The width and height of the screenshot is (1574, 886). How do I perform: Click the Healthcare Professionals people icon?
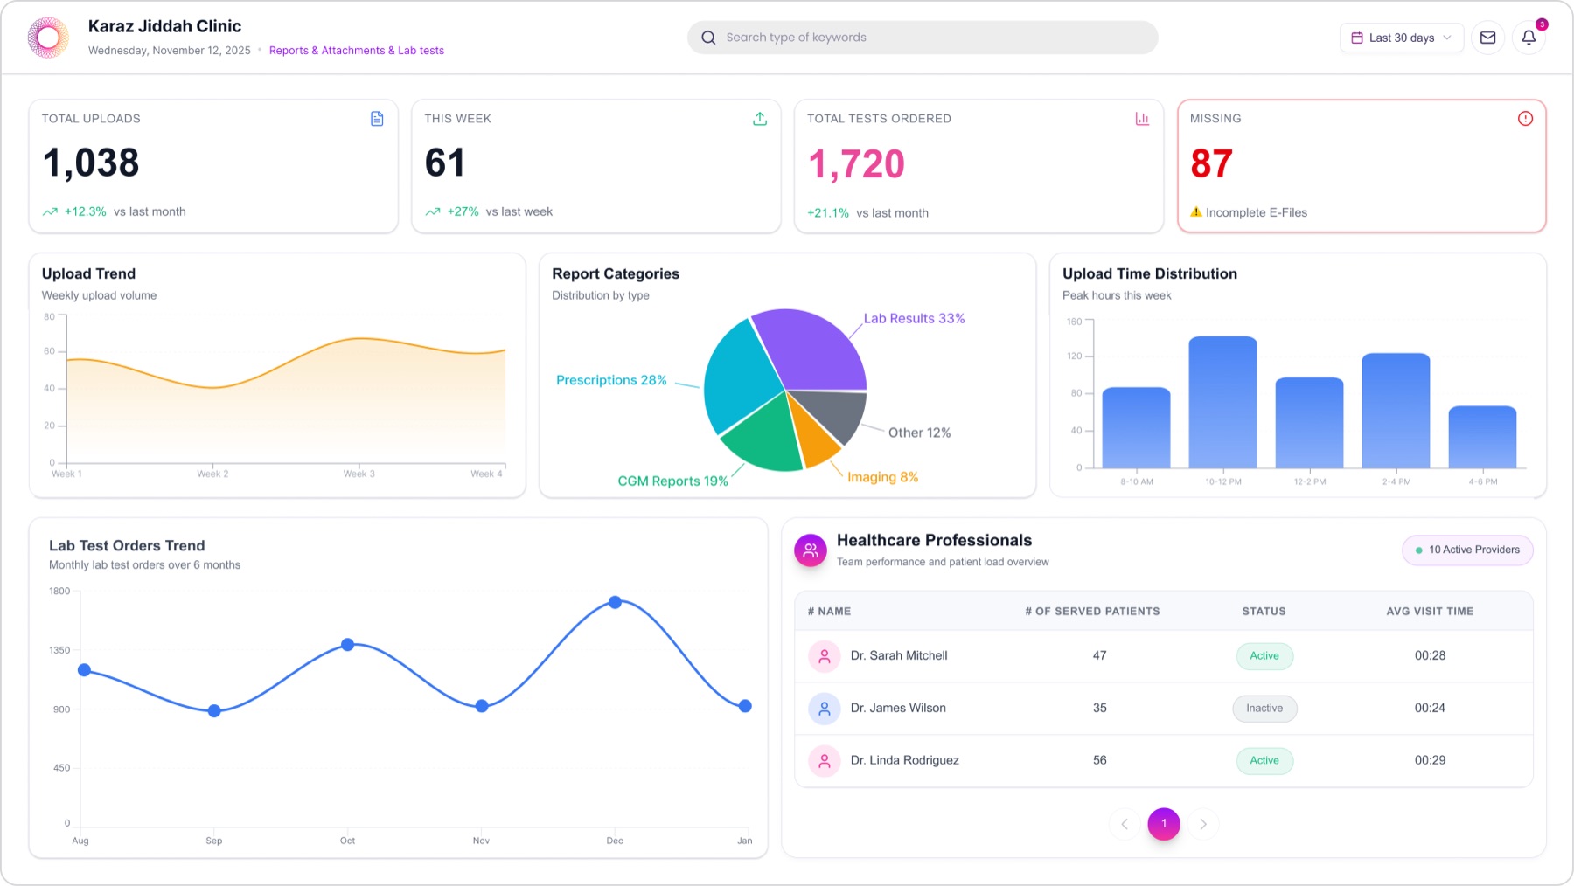pos(811,550)
